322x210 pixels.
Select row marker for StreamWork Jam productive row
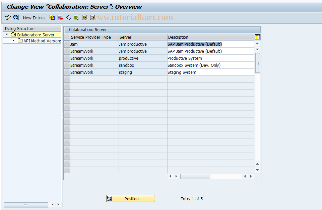coord(67,51)
